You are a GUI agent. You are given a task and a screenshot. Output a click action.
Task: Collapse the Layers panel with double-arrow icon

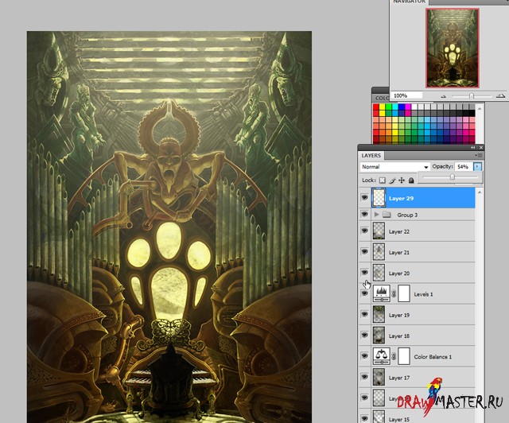(473, 148)
